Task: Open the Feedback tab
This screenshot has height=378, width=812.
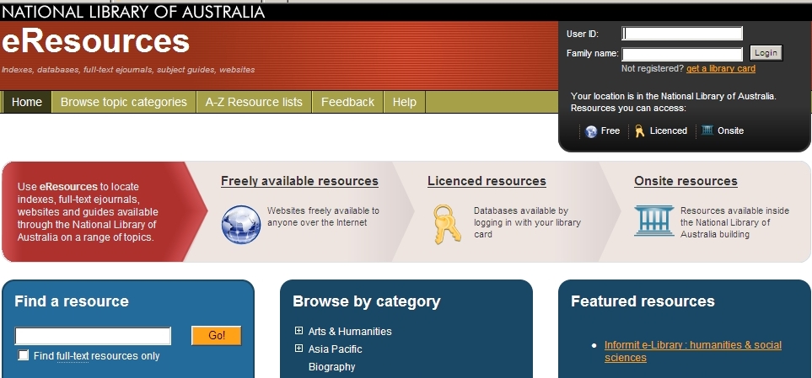Action: click(x=347, y=102)
